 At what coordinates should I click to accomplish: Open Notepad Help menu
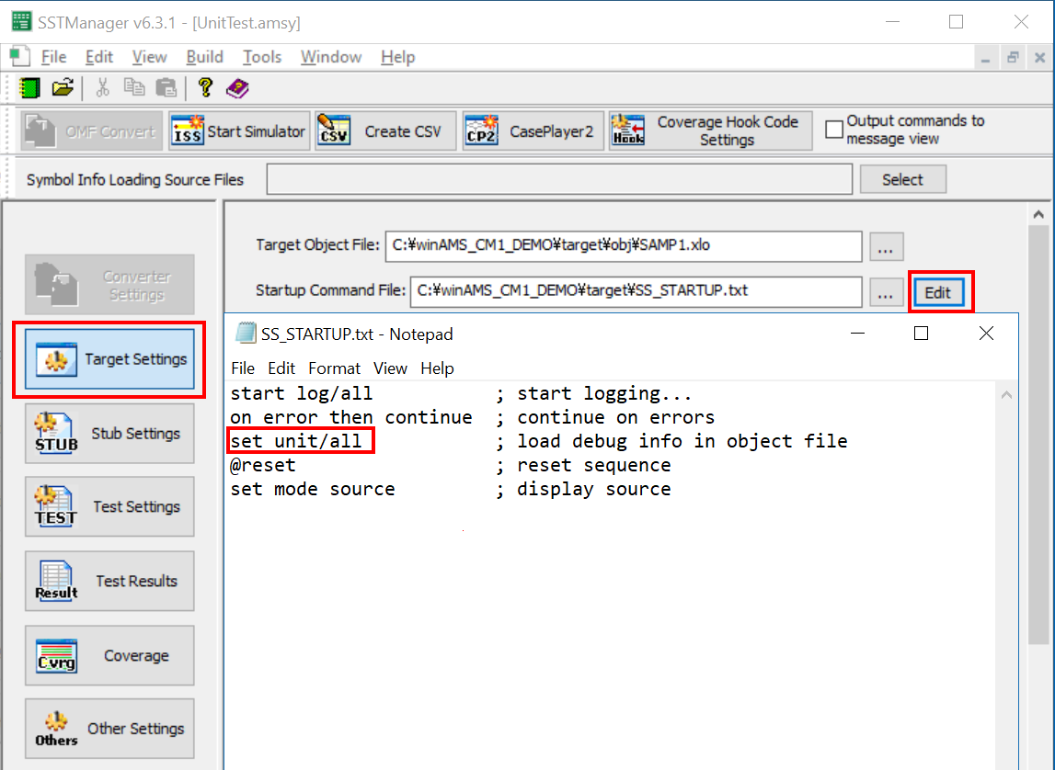[437, 368]
